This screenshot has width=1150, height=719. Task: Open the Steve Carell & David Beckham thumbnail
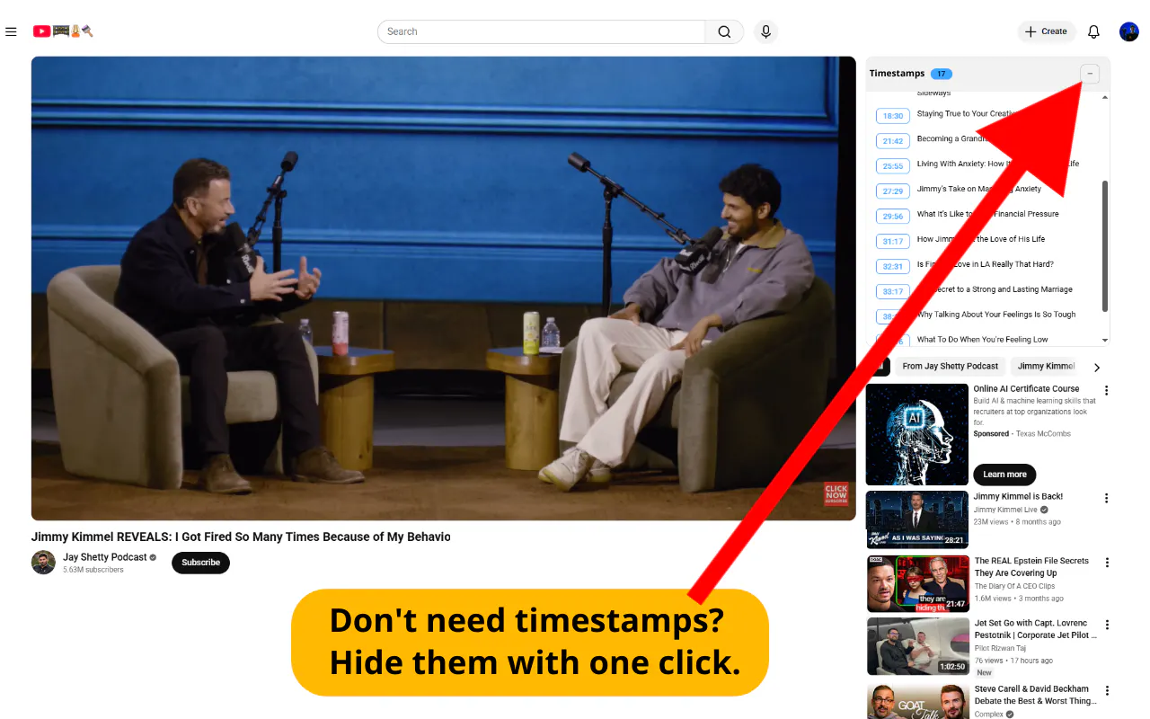[x=918, y=702]
